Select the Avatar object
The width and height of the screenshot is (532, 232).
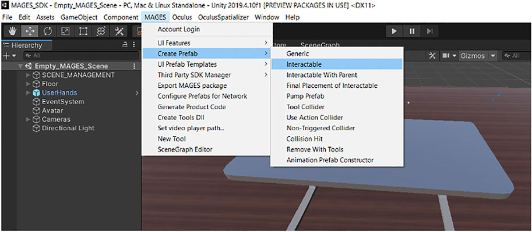[52, 110]
